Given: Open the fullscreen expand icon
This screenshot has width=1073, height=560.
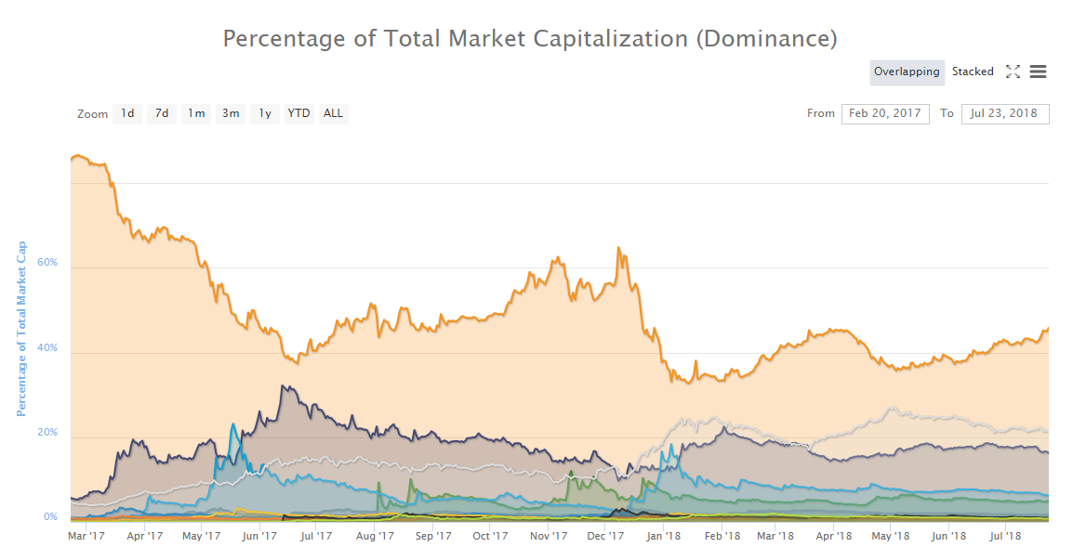Looking at the screenshot, I should 1013,72.
